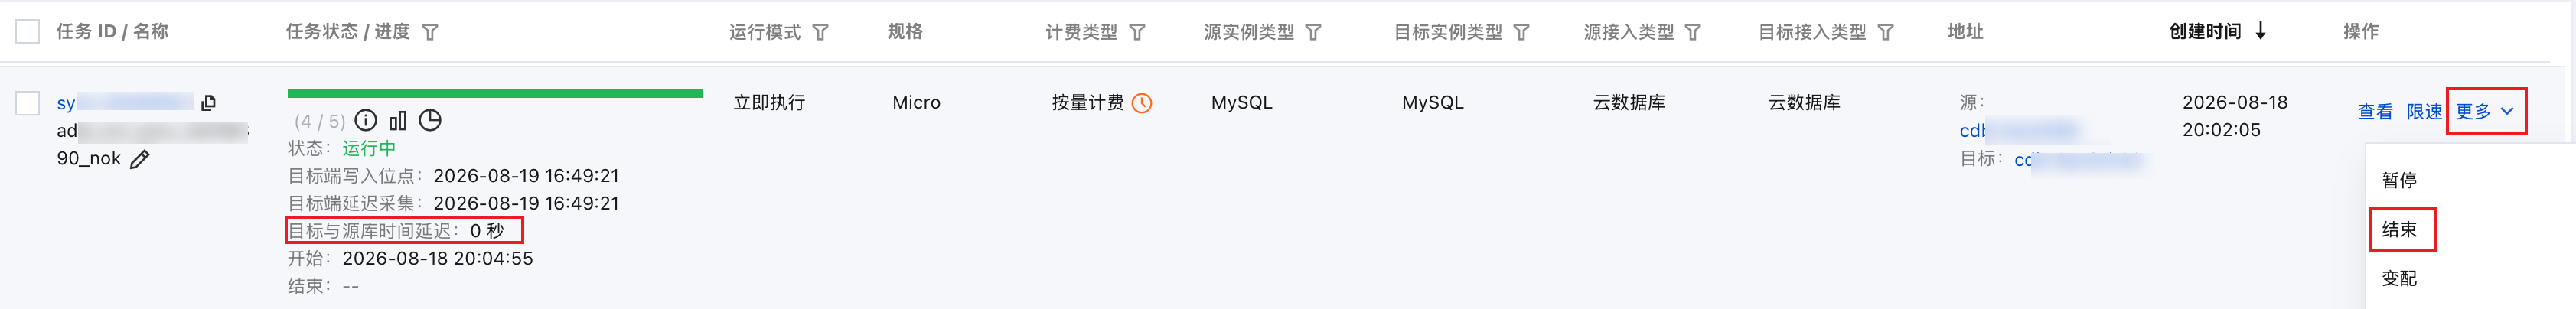The height and width of the screenshot is (309, 2576).
Task: Filter the 源实例类型 column
Action: tap(1314, 32)
